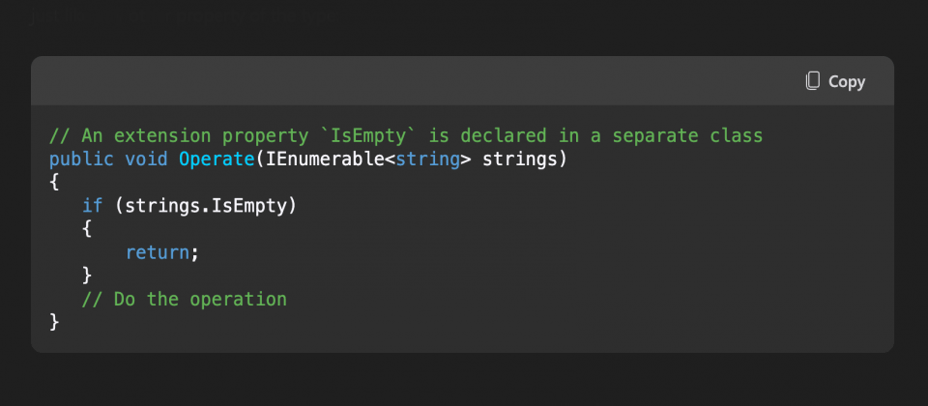Click the gray code block header bar
The image size is (928, 406).
click(x=462, y=81)
